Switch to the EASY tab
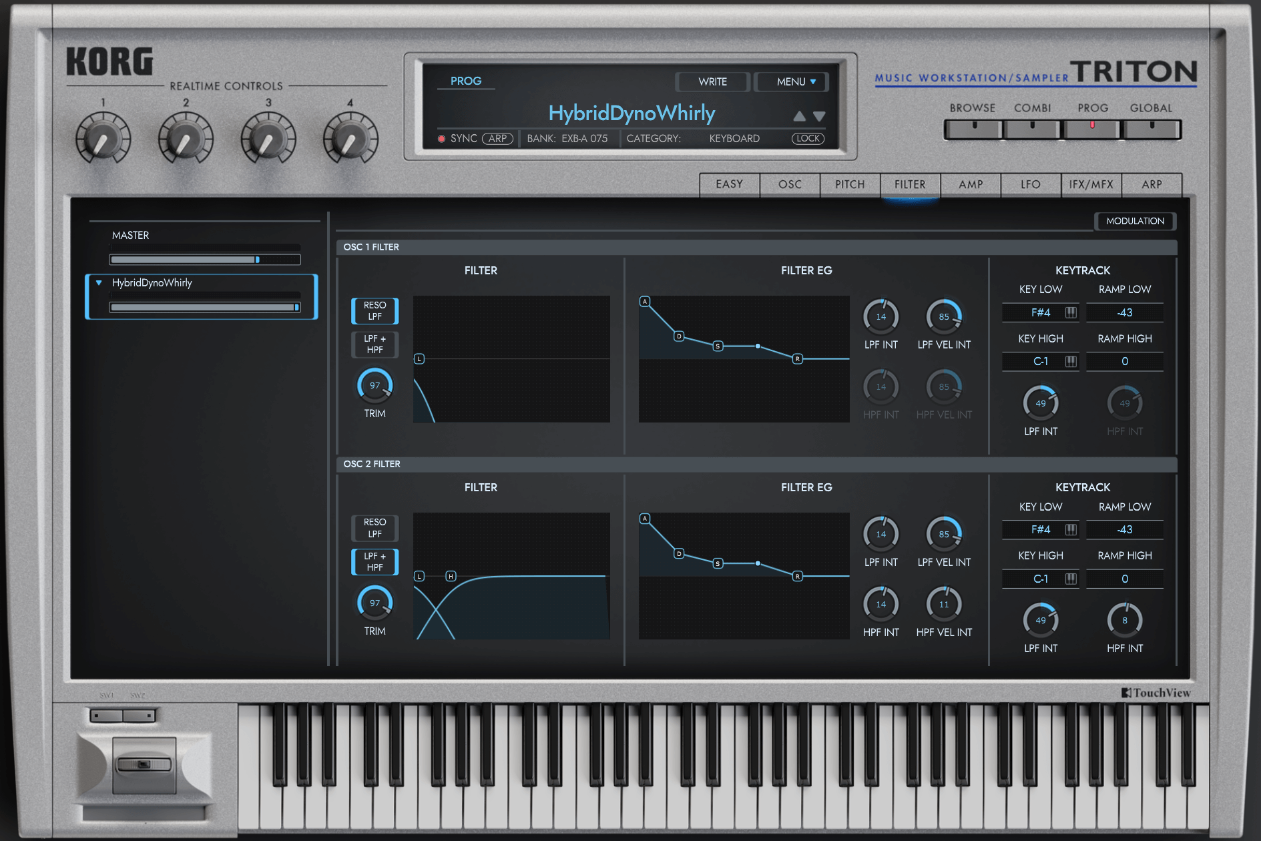This screenshot has height=841, width=1261. 730,184
